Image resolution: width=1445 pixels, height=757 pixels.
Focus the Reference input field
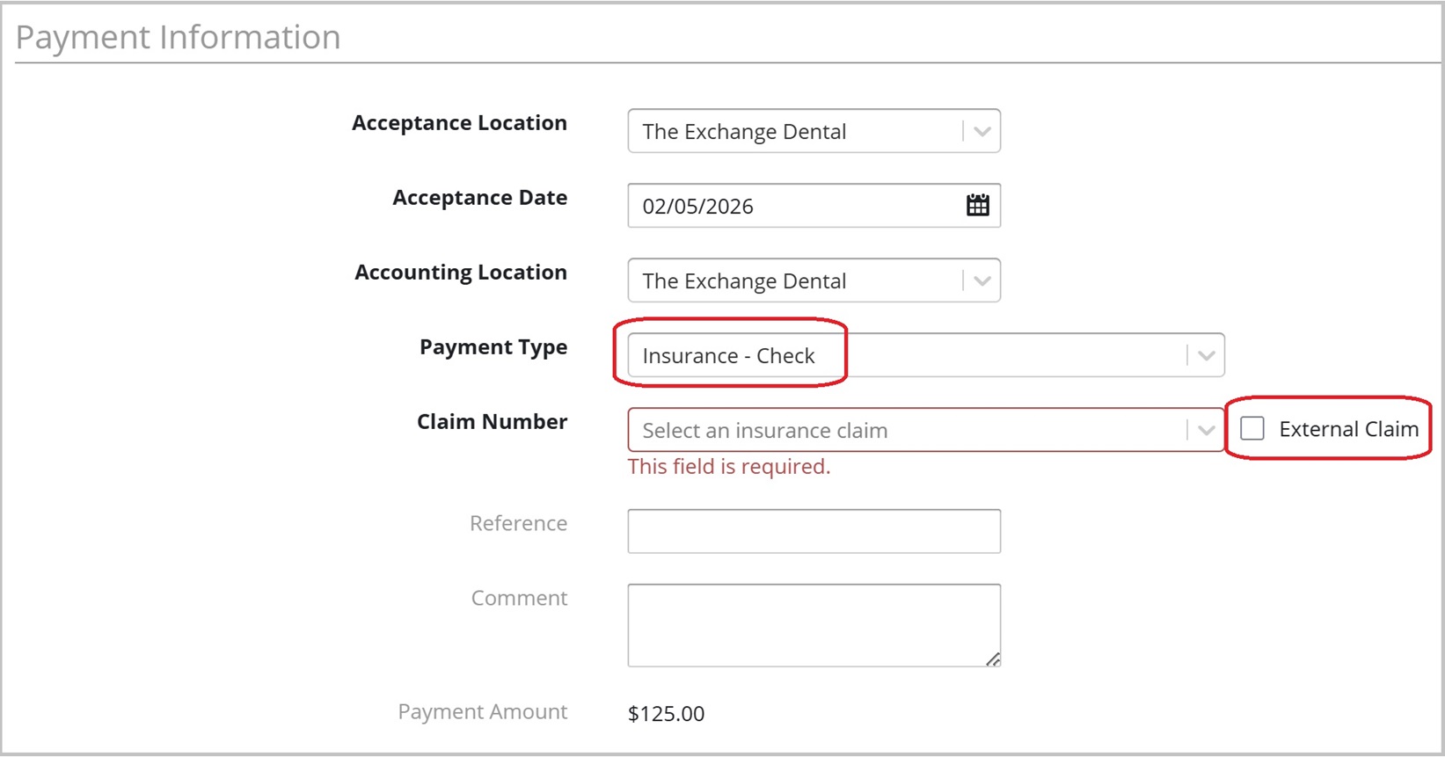click(814, 531)
